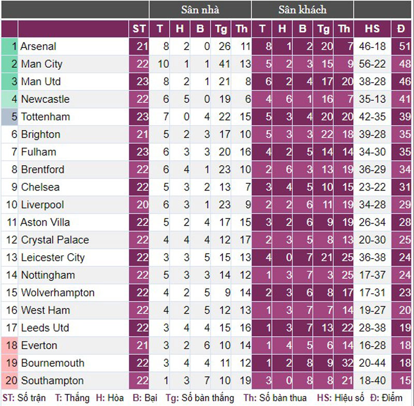Image resolution: width=414 pixels, height=406 pixels.
Task: Click the blue-grey rank 5 position cell
Action: click(x=9, y=117)
